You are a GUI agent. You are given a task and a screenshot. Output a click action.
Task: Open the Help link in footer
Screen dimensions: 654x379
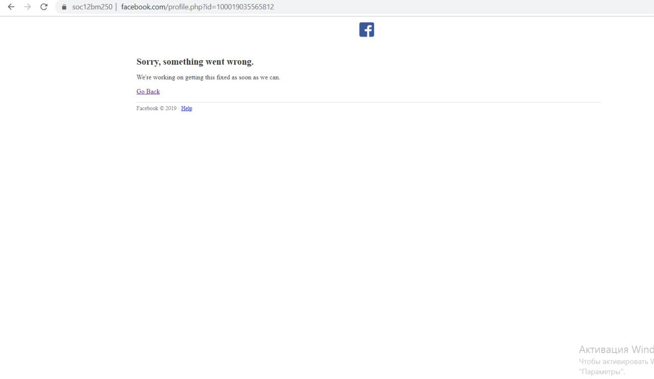tap(186, 108)
